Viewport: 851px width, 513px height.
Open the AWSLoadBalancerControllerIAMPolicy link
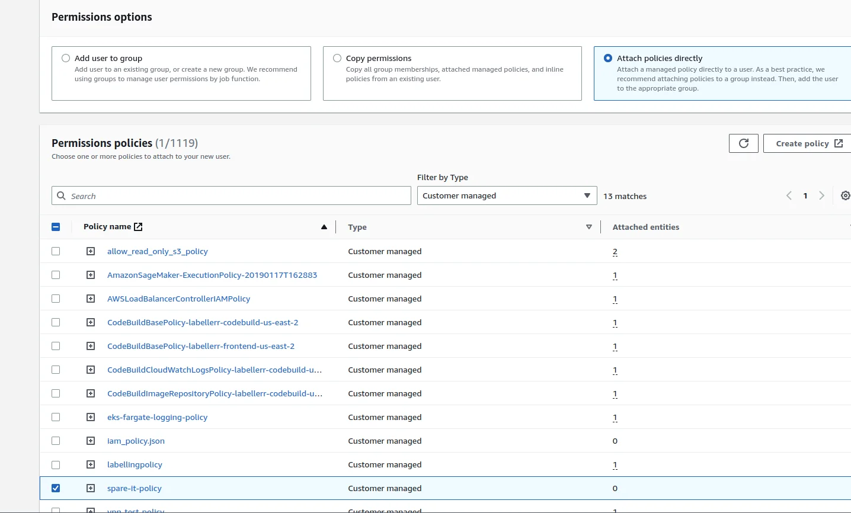tap(178, 299)
